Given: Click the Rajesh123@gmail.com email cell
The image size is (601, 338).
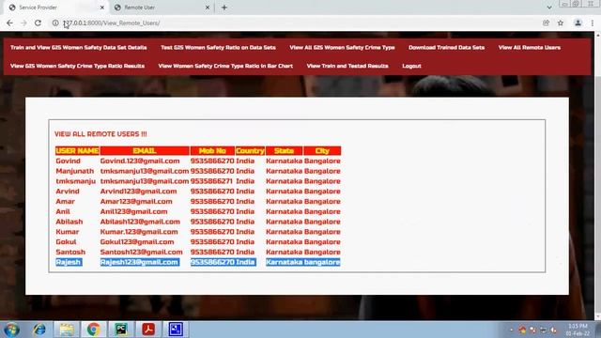Looking at the screenshot, I should pyautogui.click(x=140, y=262).
